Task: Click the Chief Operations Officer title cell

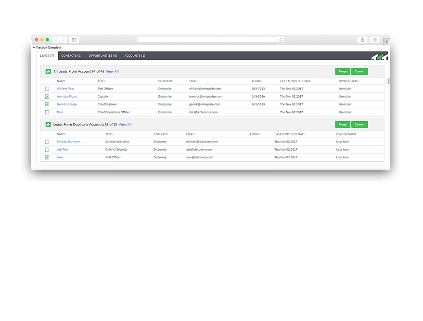Action: [113, 112]
